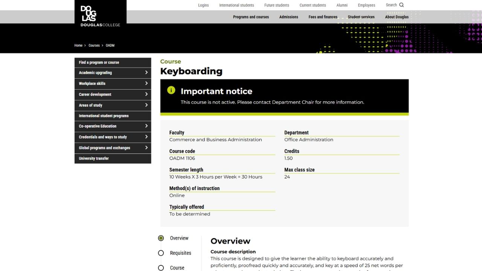Open Student services menu
Image resolution: width=482 pixels, height=271 pixels.
[361, 17]
